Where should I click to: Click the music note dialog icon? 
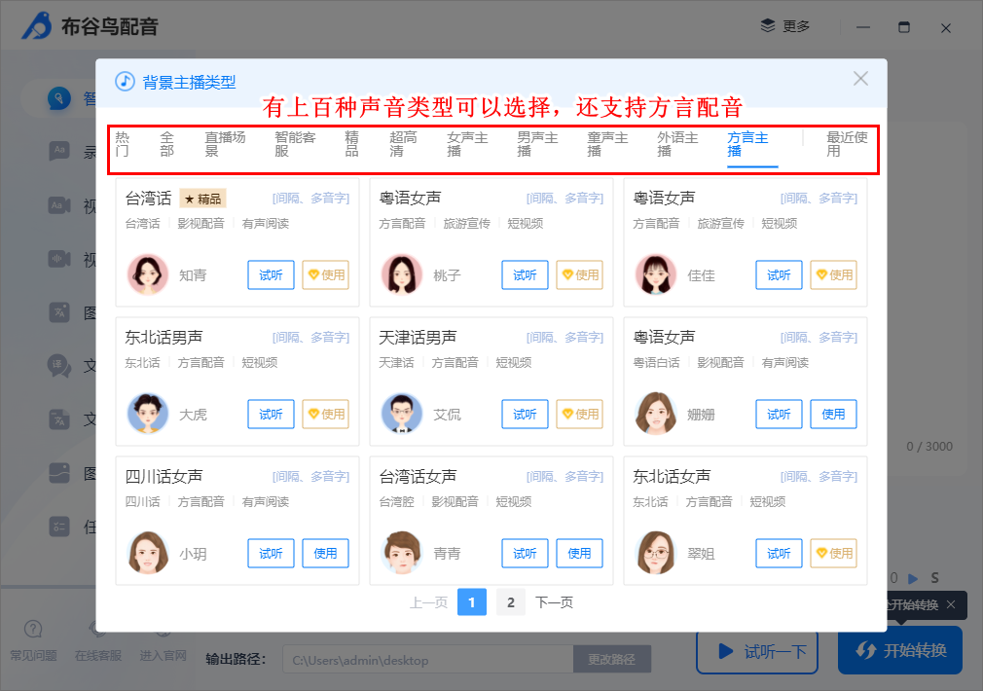click(x=125, y=82)
